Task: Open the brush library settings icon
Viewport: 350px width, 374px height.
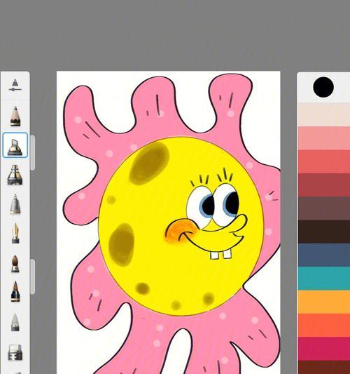Action: click(x=15, y=85)
